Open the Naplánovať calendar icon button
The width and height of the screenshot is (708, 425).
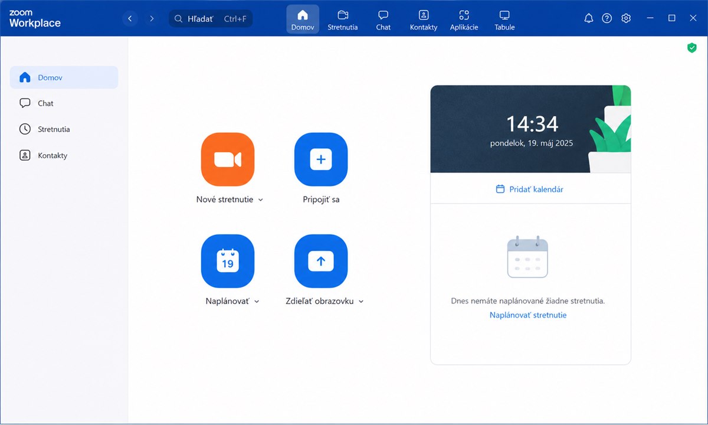click(x=228, y=261)
